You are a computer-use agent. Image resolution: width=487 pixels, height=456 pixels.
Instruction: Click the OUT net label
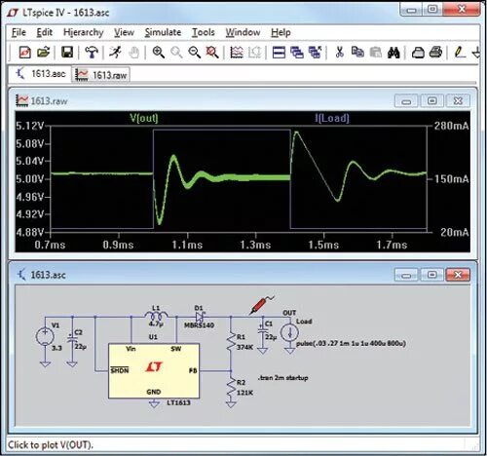[289, 313]
